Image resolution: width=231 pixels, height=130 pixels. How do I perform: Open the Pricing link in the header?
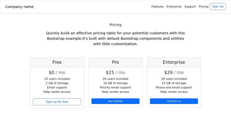click(x=203, y=7)
